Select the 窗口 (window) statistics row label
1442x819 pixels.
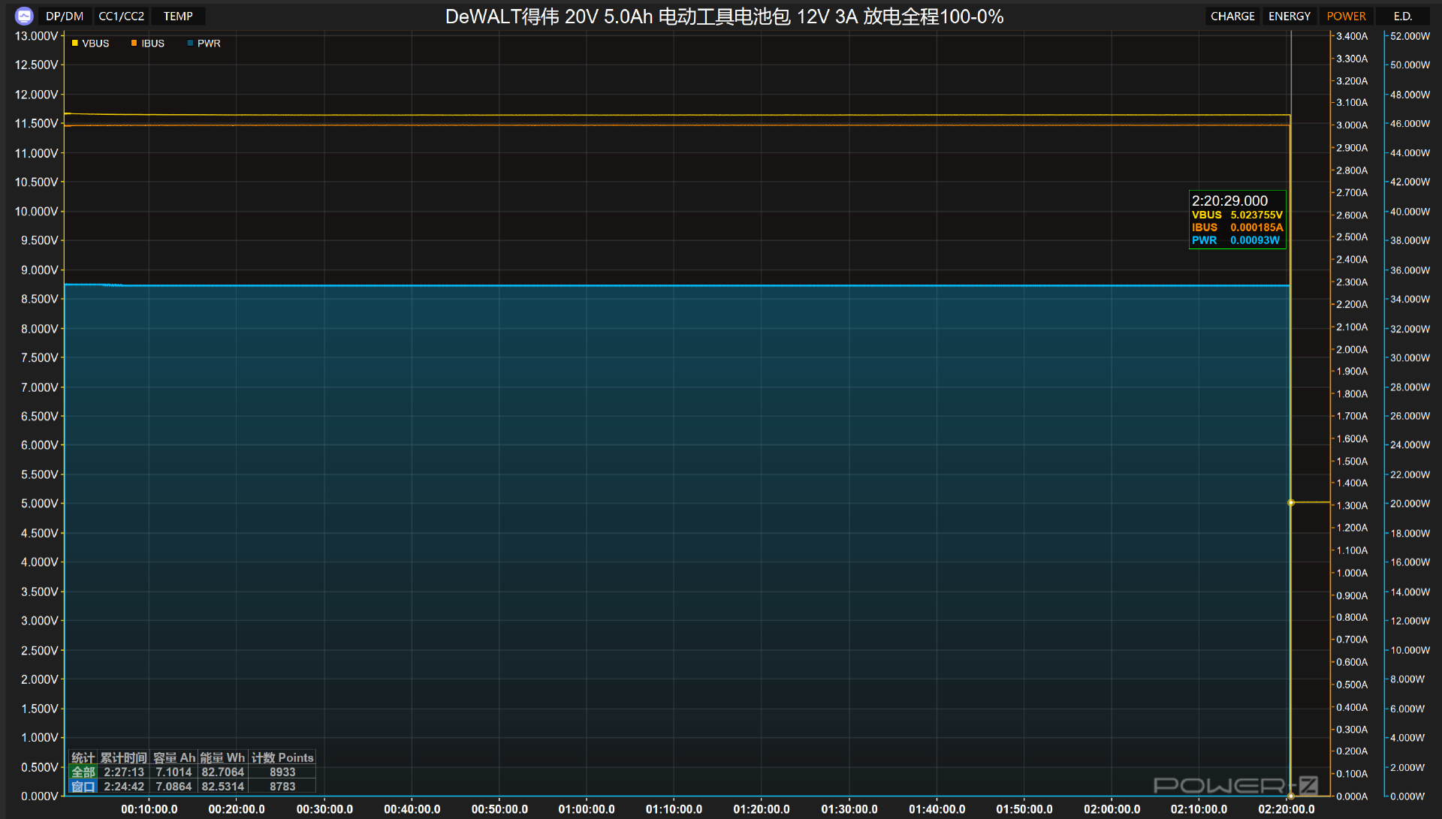coord(83,786)
